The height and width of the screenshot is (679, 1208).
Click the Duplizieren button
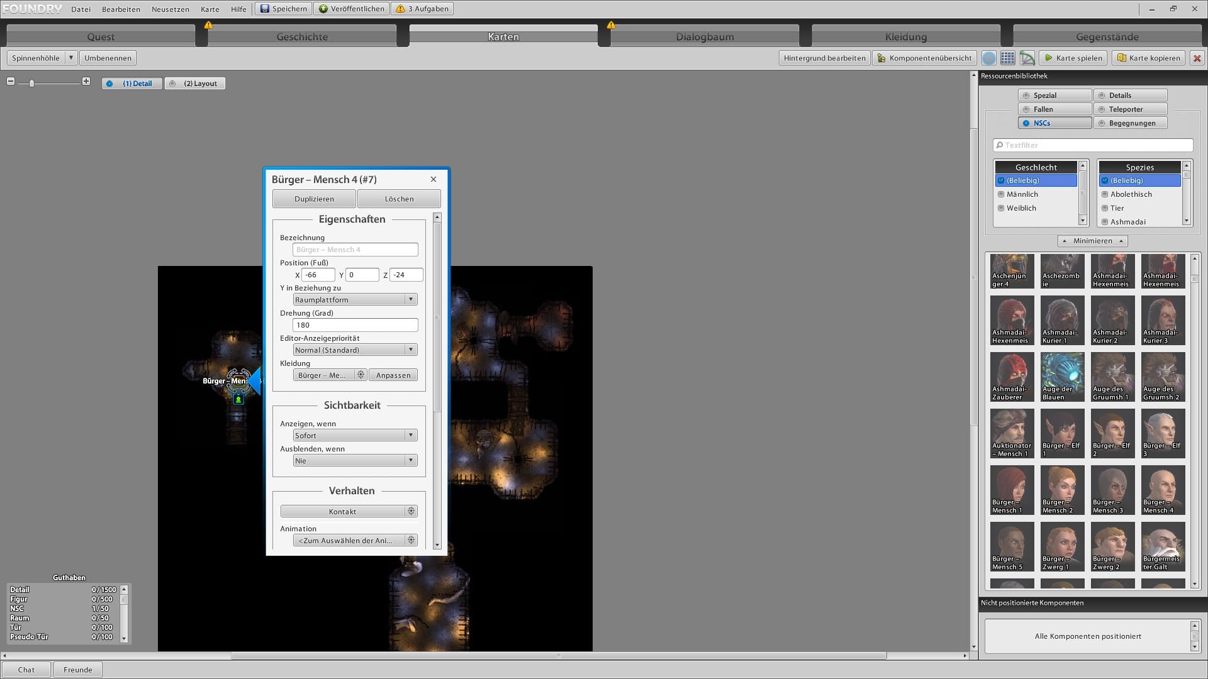[x=314, y=199]
